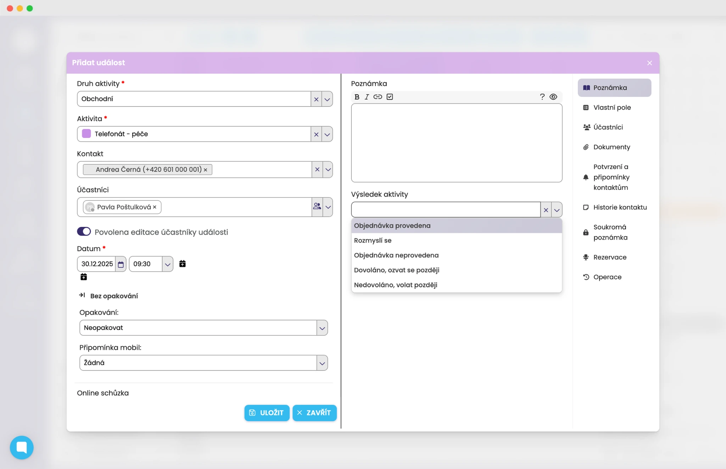Select the Rozmyslí se result option
726x469 pixels.
[x=373, y=240]
